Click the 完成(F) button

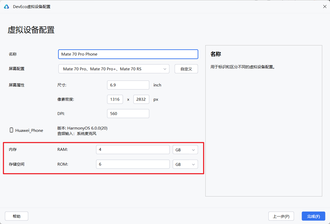pyautogui.click(x=313, y=216)
